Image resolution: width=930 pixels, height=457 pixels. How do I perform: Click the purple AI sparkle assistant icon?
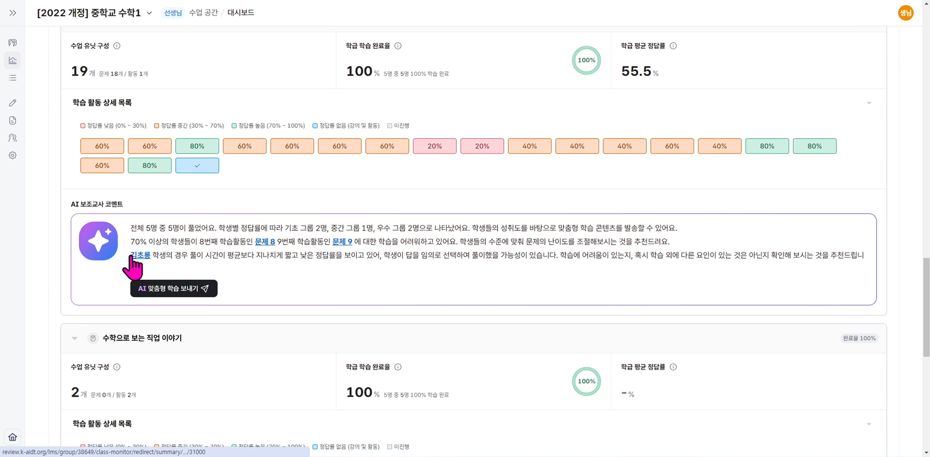click(x=98, y=241)
